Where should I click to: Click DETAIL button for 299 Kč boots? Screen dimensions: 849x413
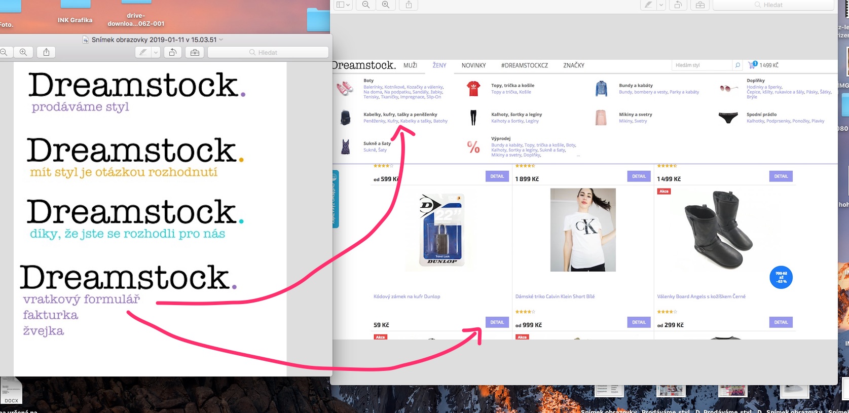pyautogui.click(x=781, y=322)
